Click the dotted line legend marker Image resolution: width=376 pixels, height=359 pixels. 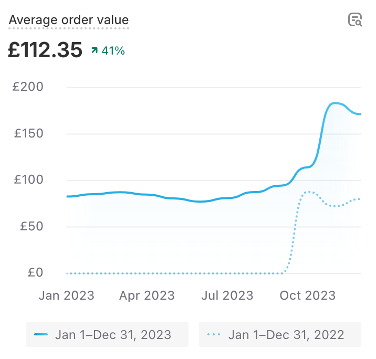coord(214,334)
